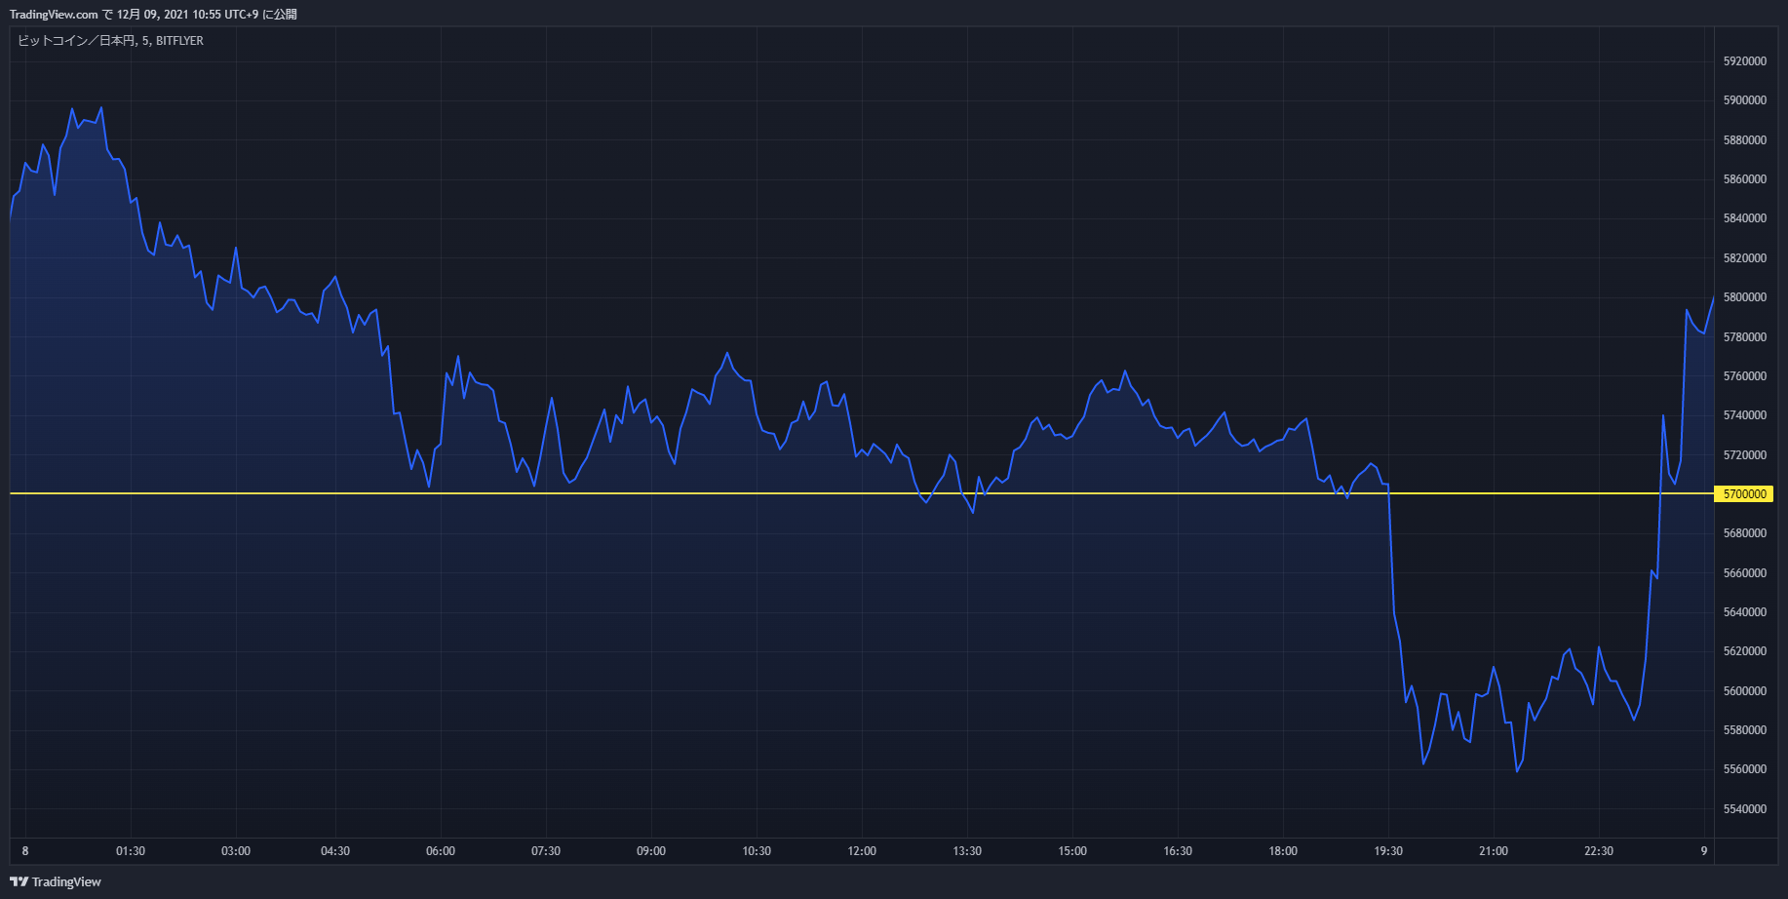This screenshot has width=1788, height=899.
Task: Click the 10:30 time axis label
Action: pyautogui.click(x=757, y=851)
